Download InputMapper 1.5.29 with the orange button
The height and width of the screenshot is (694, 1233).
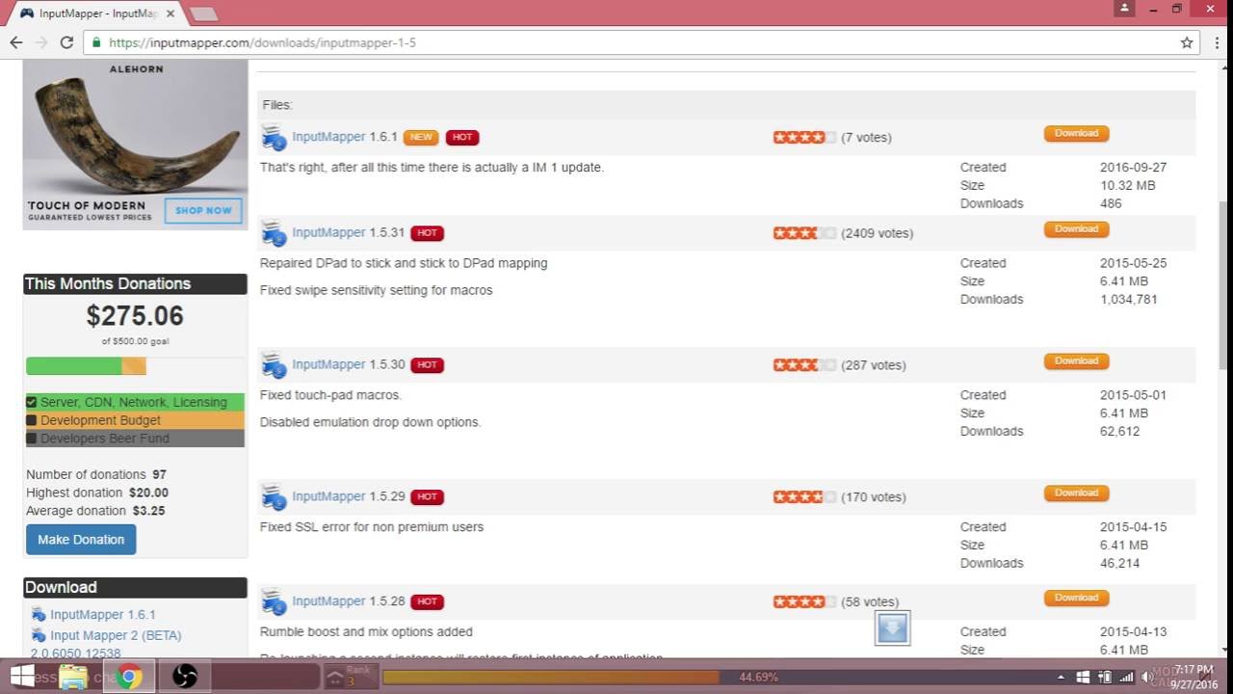click(x=1076, y=493)
